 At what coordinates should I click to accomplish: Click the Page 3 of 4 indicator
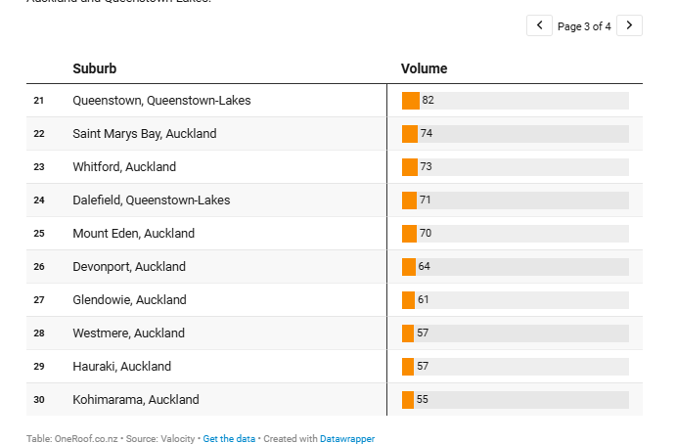point(584,26)
